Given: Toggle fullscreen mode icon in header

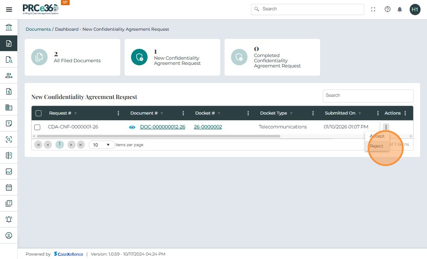Looking at the screenshot, I should pyautogui.click(x=373, y=9).
